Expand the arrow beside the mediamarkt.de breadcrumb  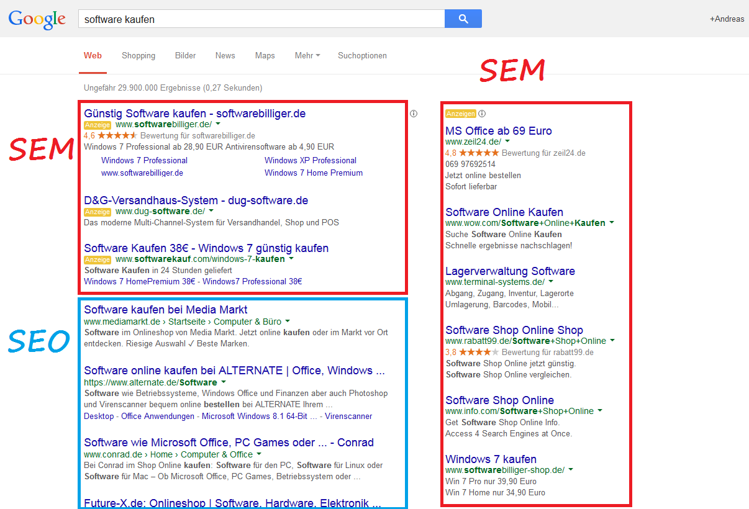coord(287,322)
